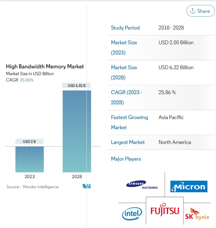This screenshot has height=228, width=216.
Task: Click the USD 2 B bar label
Action: [29, 142]
